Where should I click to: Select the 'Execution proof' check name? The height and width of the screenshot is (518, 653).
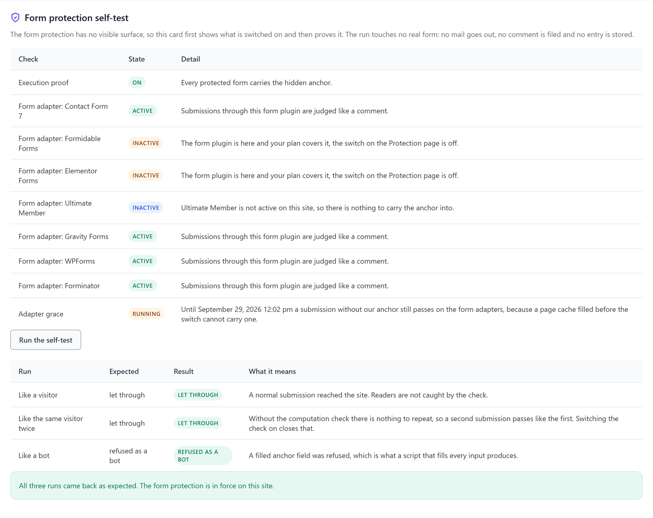pyautogui.click(x=43, y=82)
